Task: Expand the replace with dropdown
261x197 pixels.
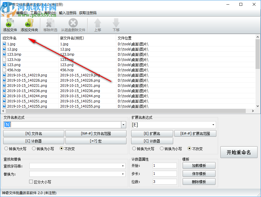Action: click(x=123, y=174)
